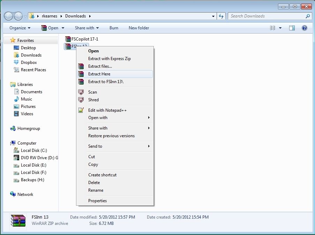Choose Delete from the context menu
The width and height of the screenshot is (315, 235).
click(x=115, y=183)
